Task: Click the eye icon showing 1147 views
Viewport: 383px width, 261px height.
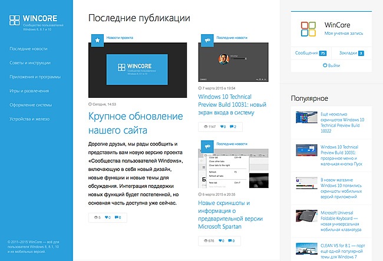Action: click(x=206, y=127)
